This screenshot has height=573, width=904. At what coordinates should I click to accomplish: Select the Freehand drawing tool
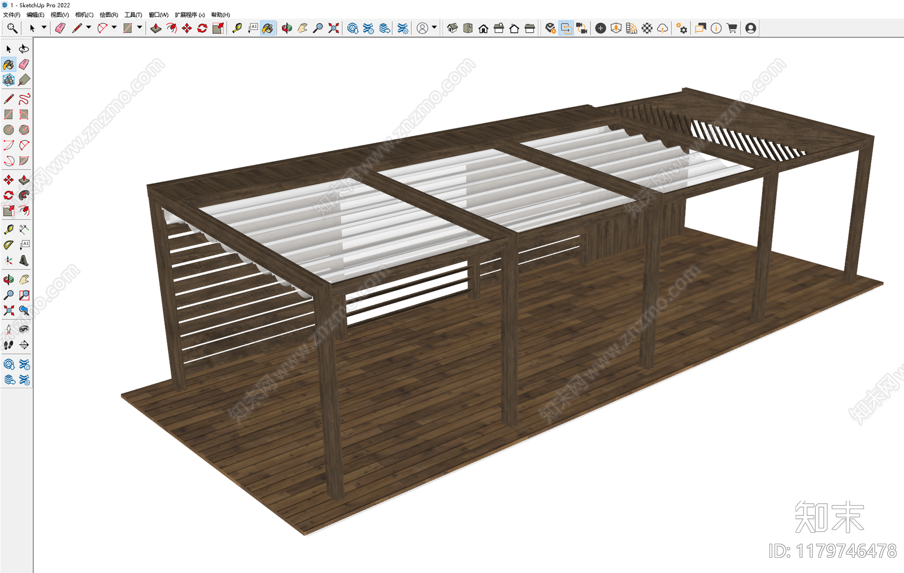24,99
